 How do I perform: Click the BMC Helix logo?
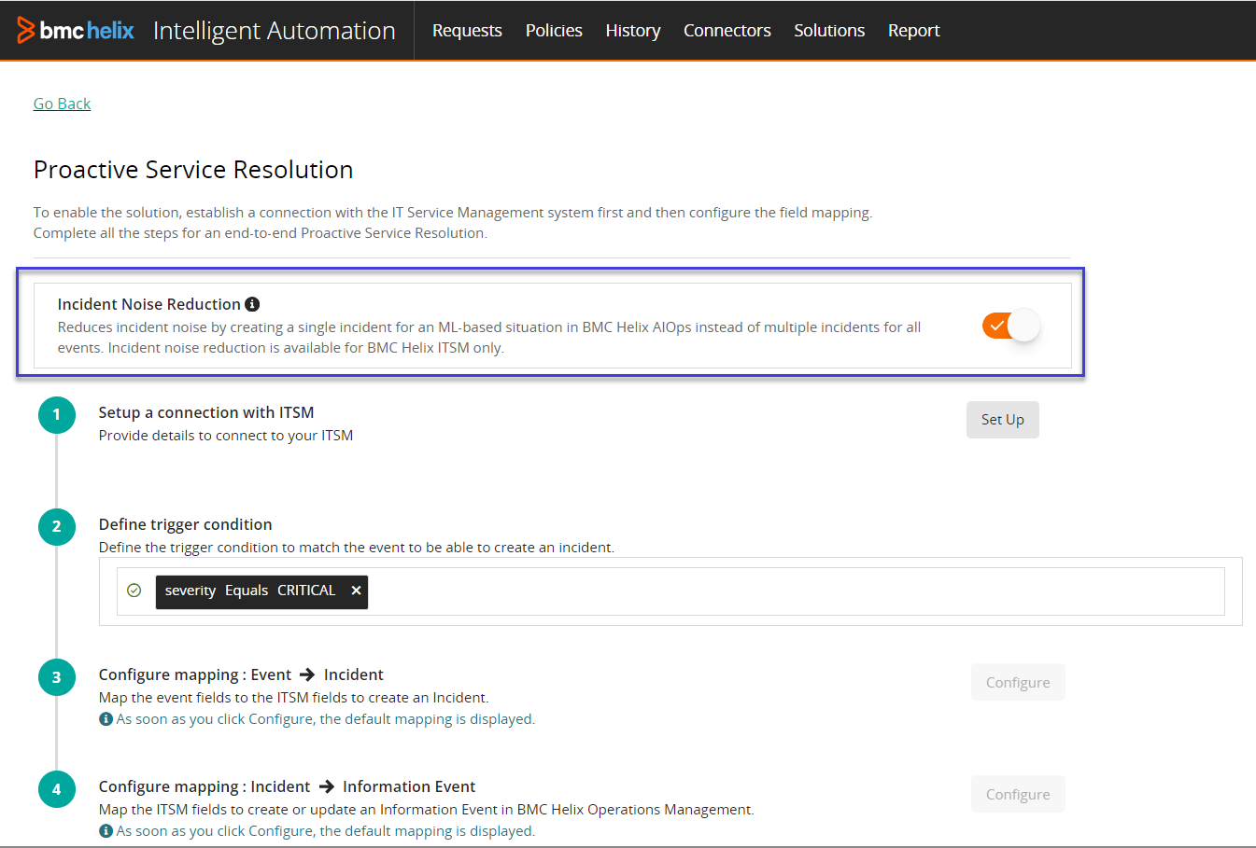click(x=76, y=30)
